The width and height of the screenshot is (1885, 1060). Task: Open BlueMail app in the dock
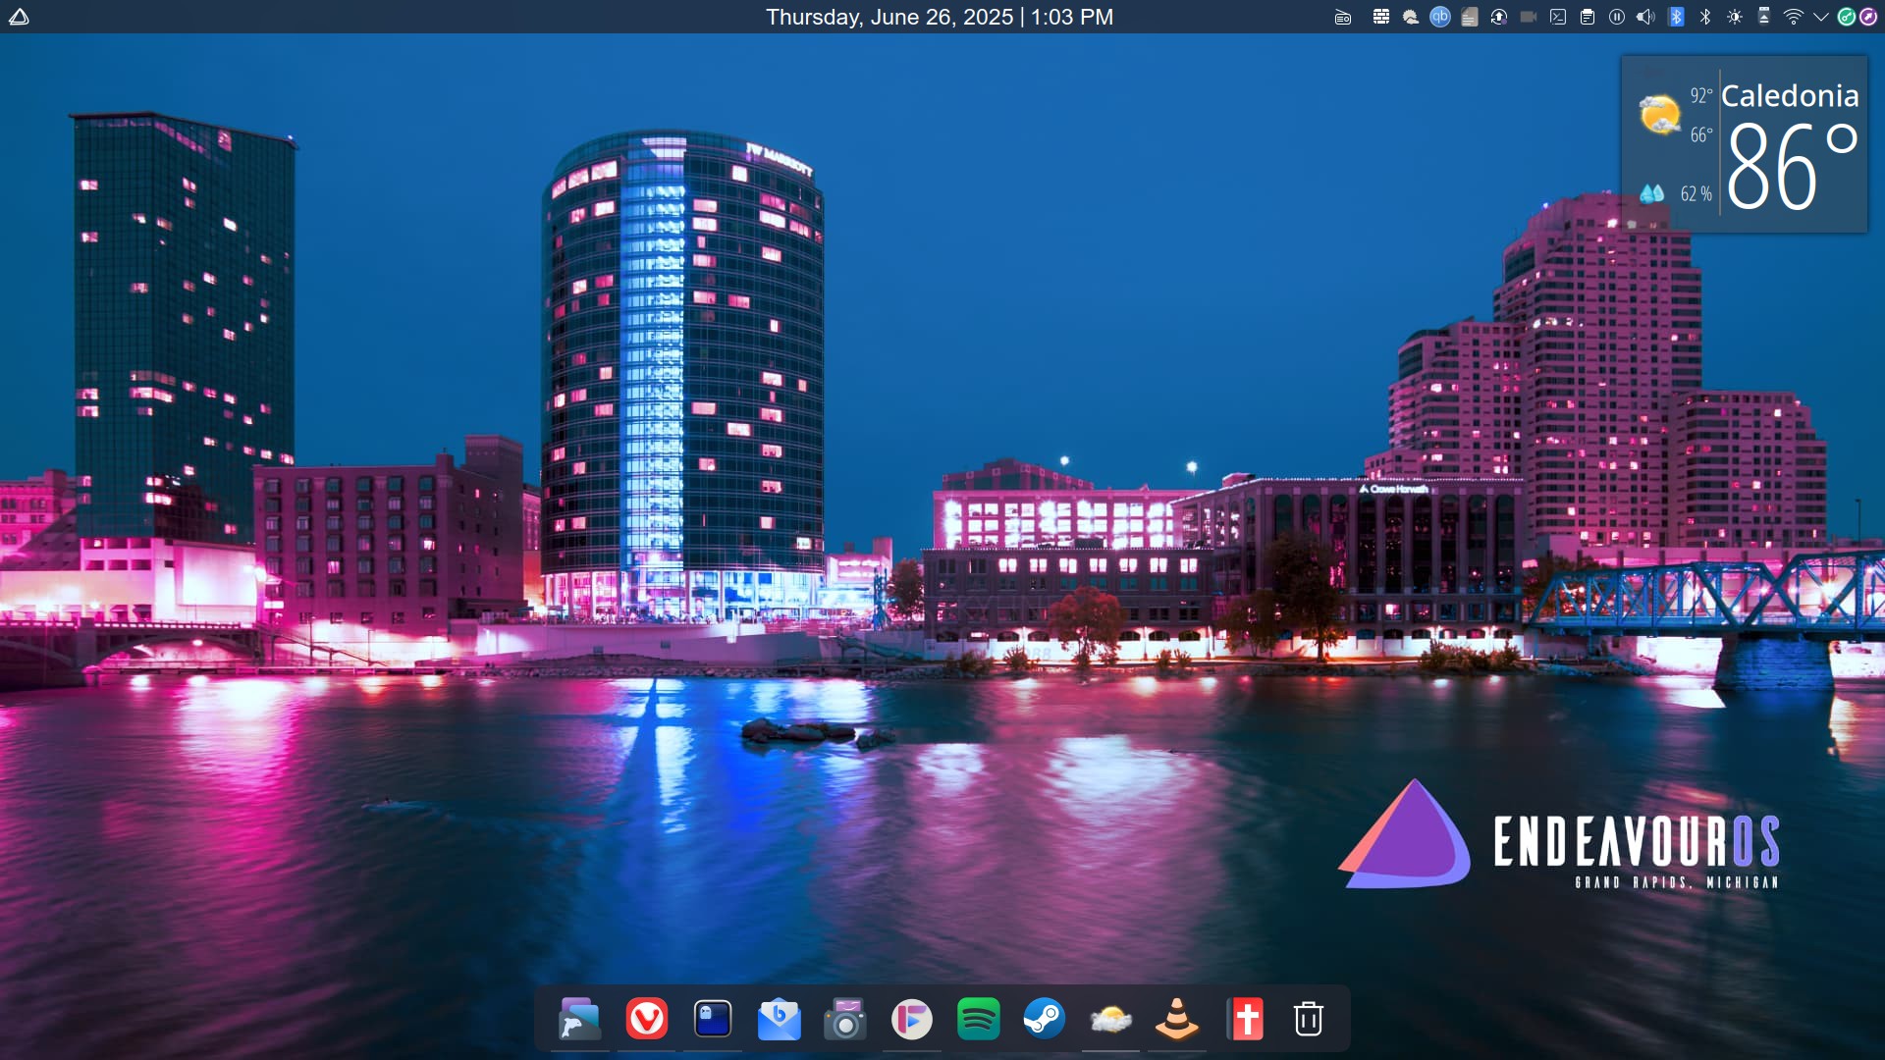780,1020
